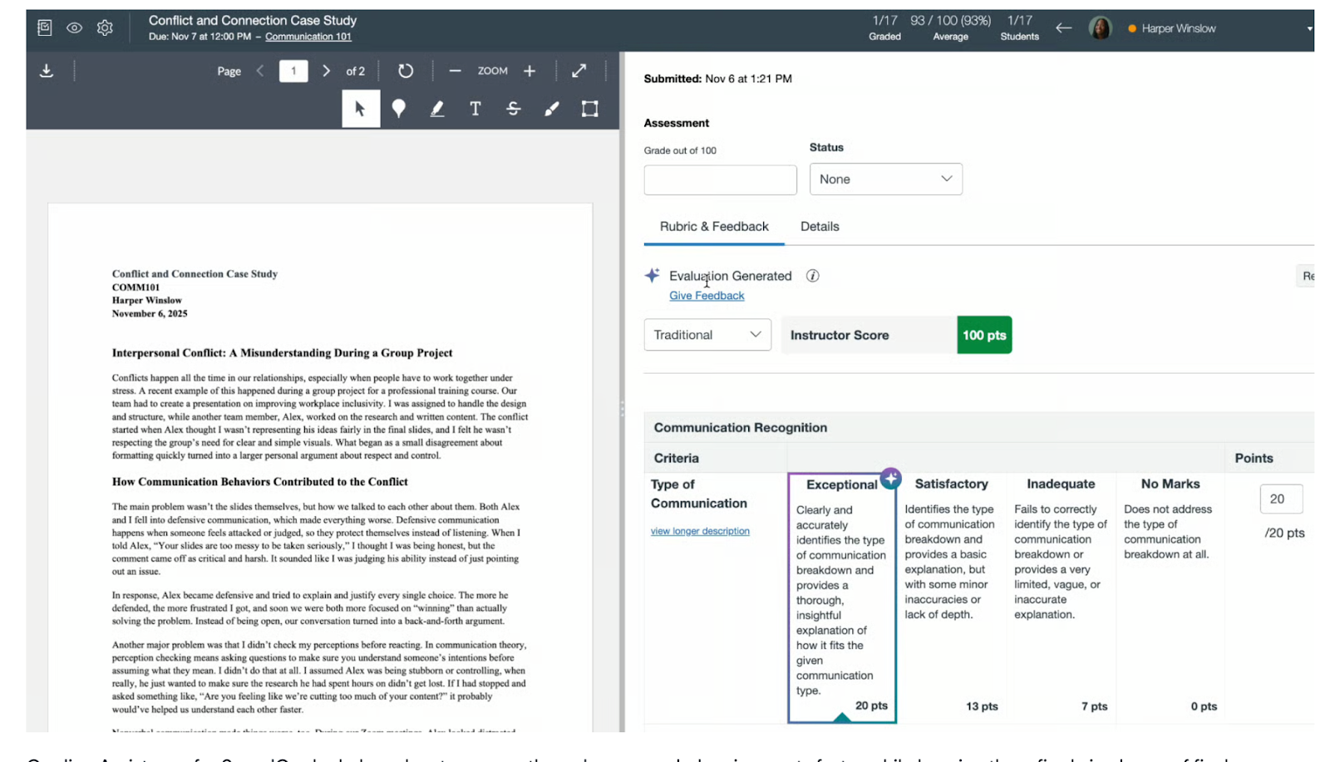
Task: Activate the strikethrough annotation tool
Action: (x=514, y=109)
